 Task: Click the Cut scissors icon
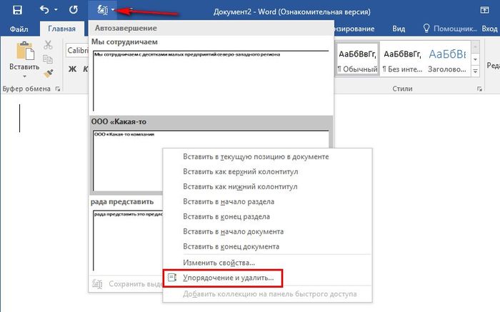point(49,45)
